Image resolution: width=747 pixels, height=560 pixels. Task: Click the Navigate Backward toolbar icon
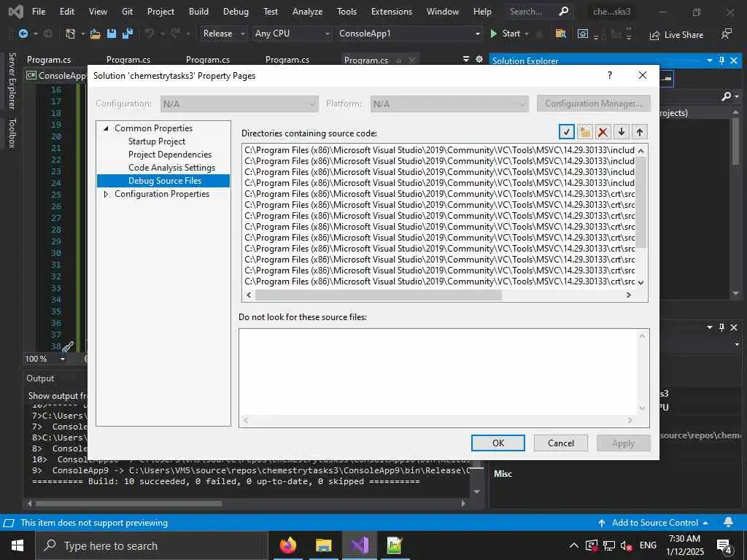pyautogui.click(x=23, y=34)
